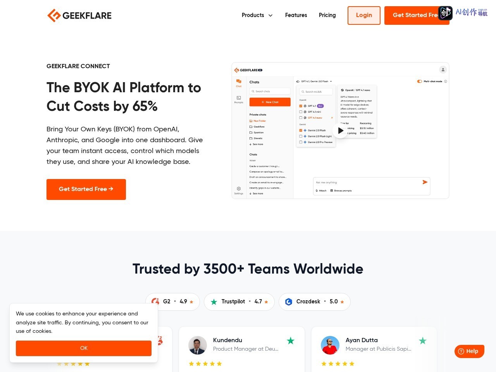This screenshot has width=496, height=372.
Task: Click the Login button
Action: (x=364, y=15)
